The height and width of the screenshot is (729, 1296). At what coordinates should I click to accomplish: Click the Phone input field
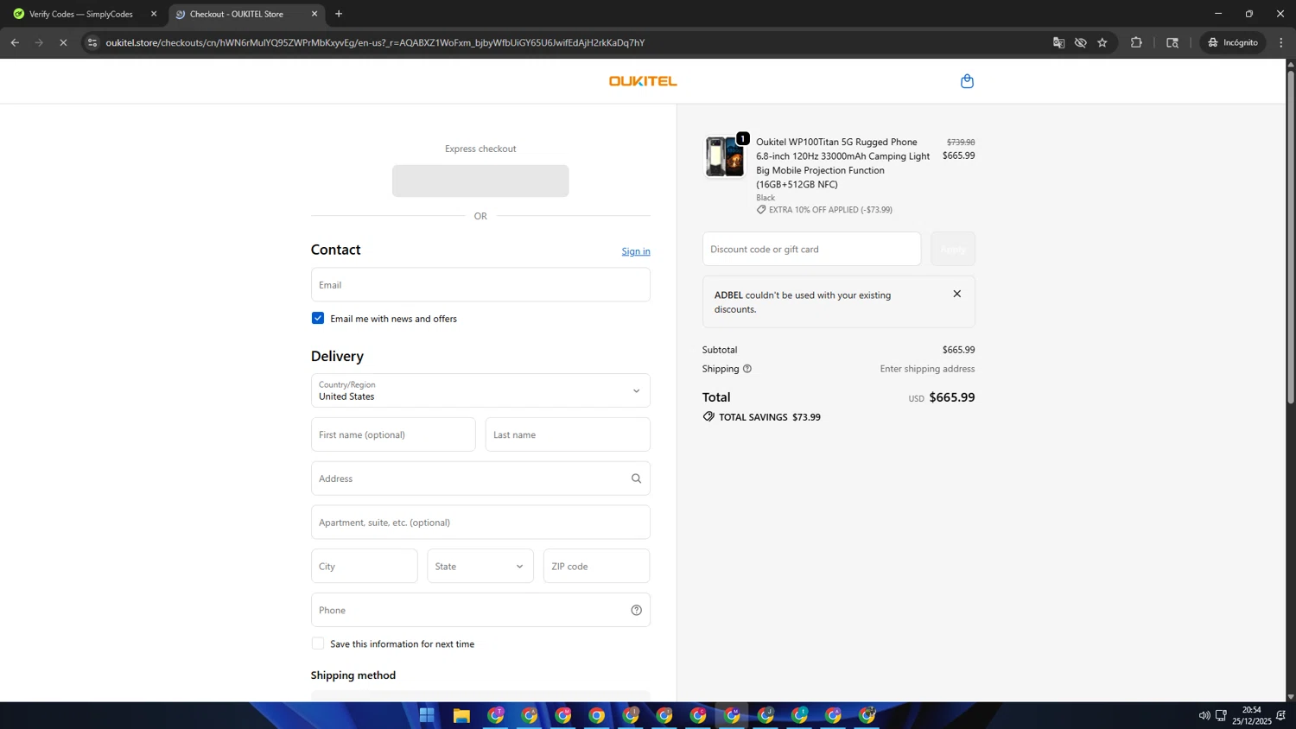coord(480,610)
